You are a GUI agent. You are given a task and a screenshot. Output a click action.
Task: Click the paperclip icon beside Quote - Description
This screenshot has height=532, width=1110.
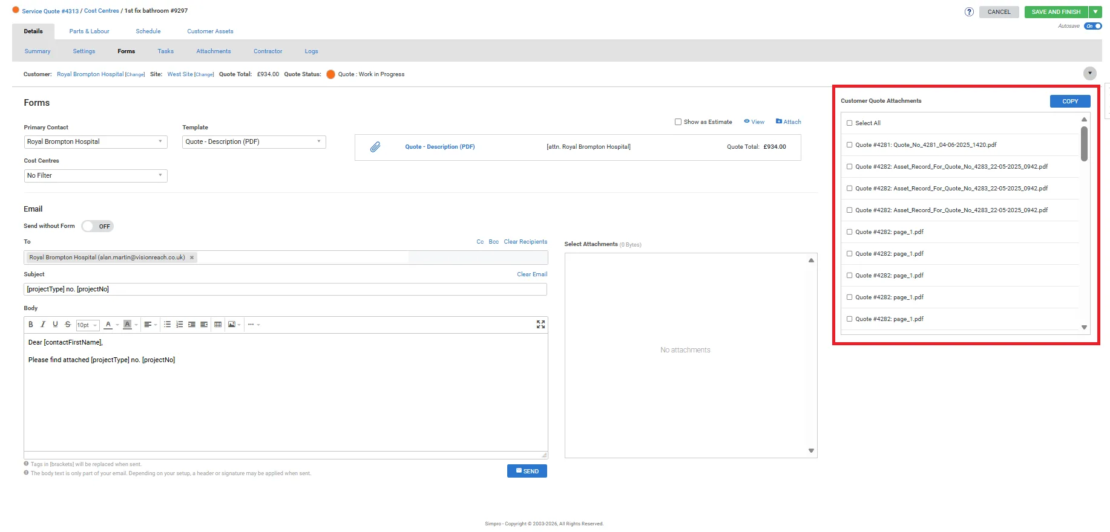coord(375,147)
